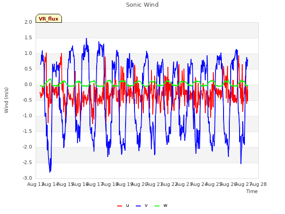This screenshot has width=285, height=214.
Task: Click the blue v peak at 1.5
Action: coord(86,38)
